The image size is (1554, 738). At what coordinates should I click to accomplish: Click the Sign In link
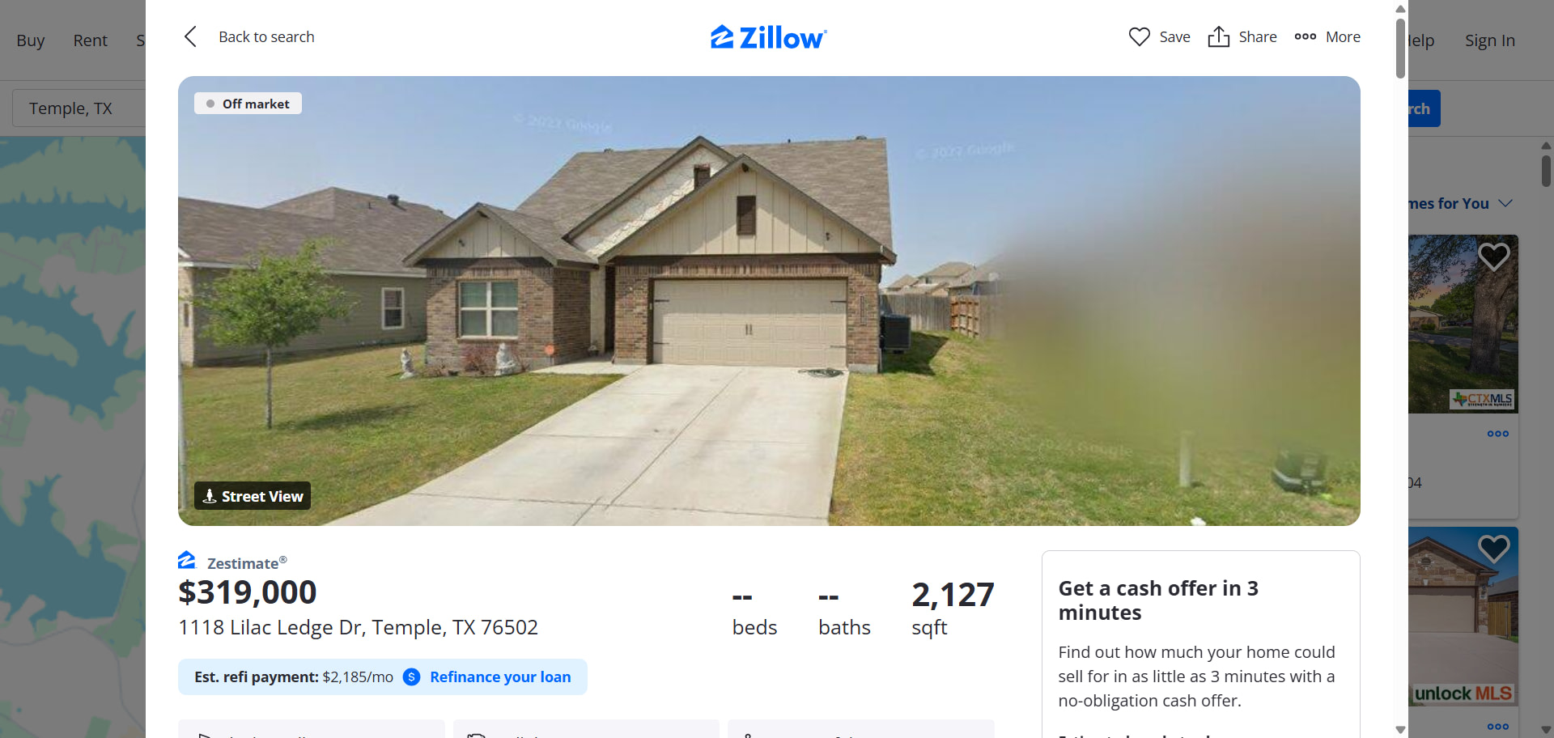pos(1489,40)
